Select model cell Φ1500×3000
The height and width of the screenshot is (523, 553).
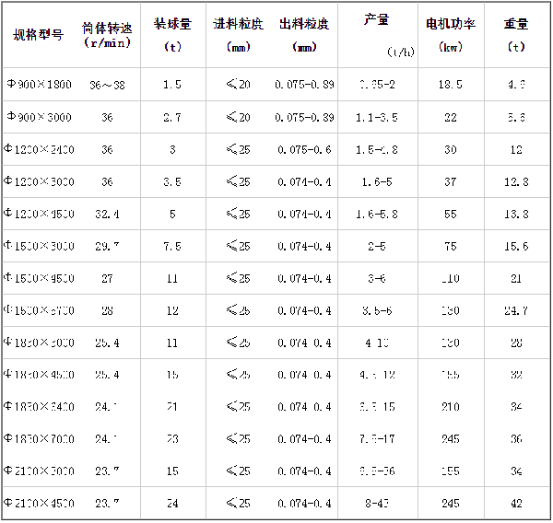point(39,246)
